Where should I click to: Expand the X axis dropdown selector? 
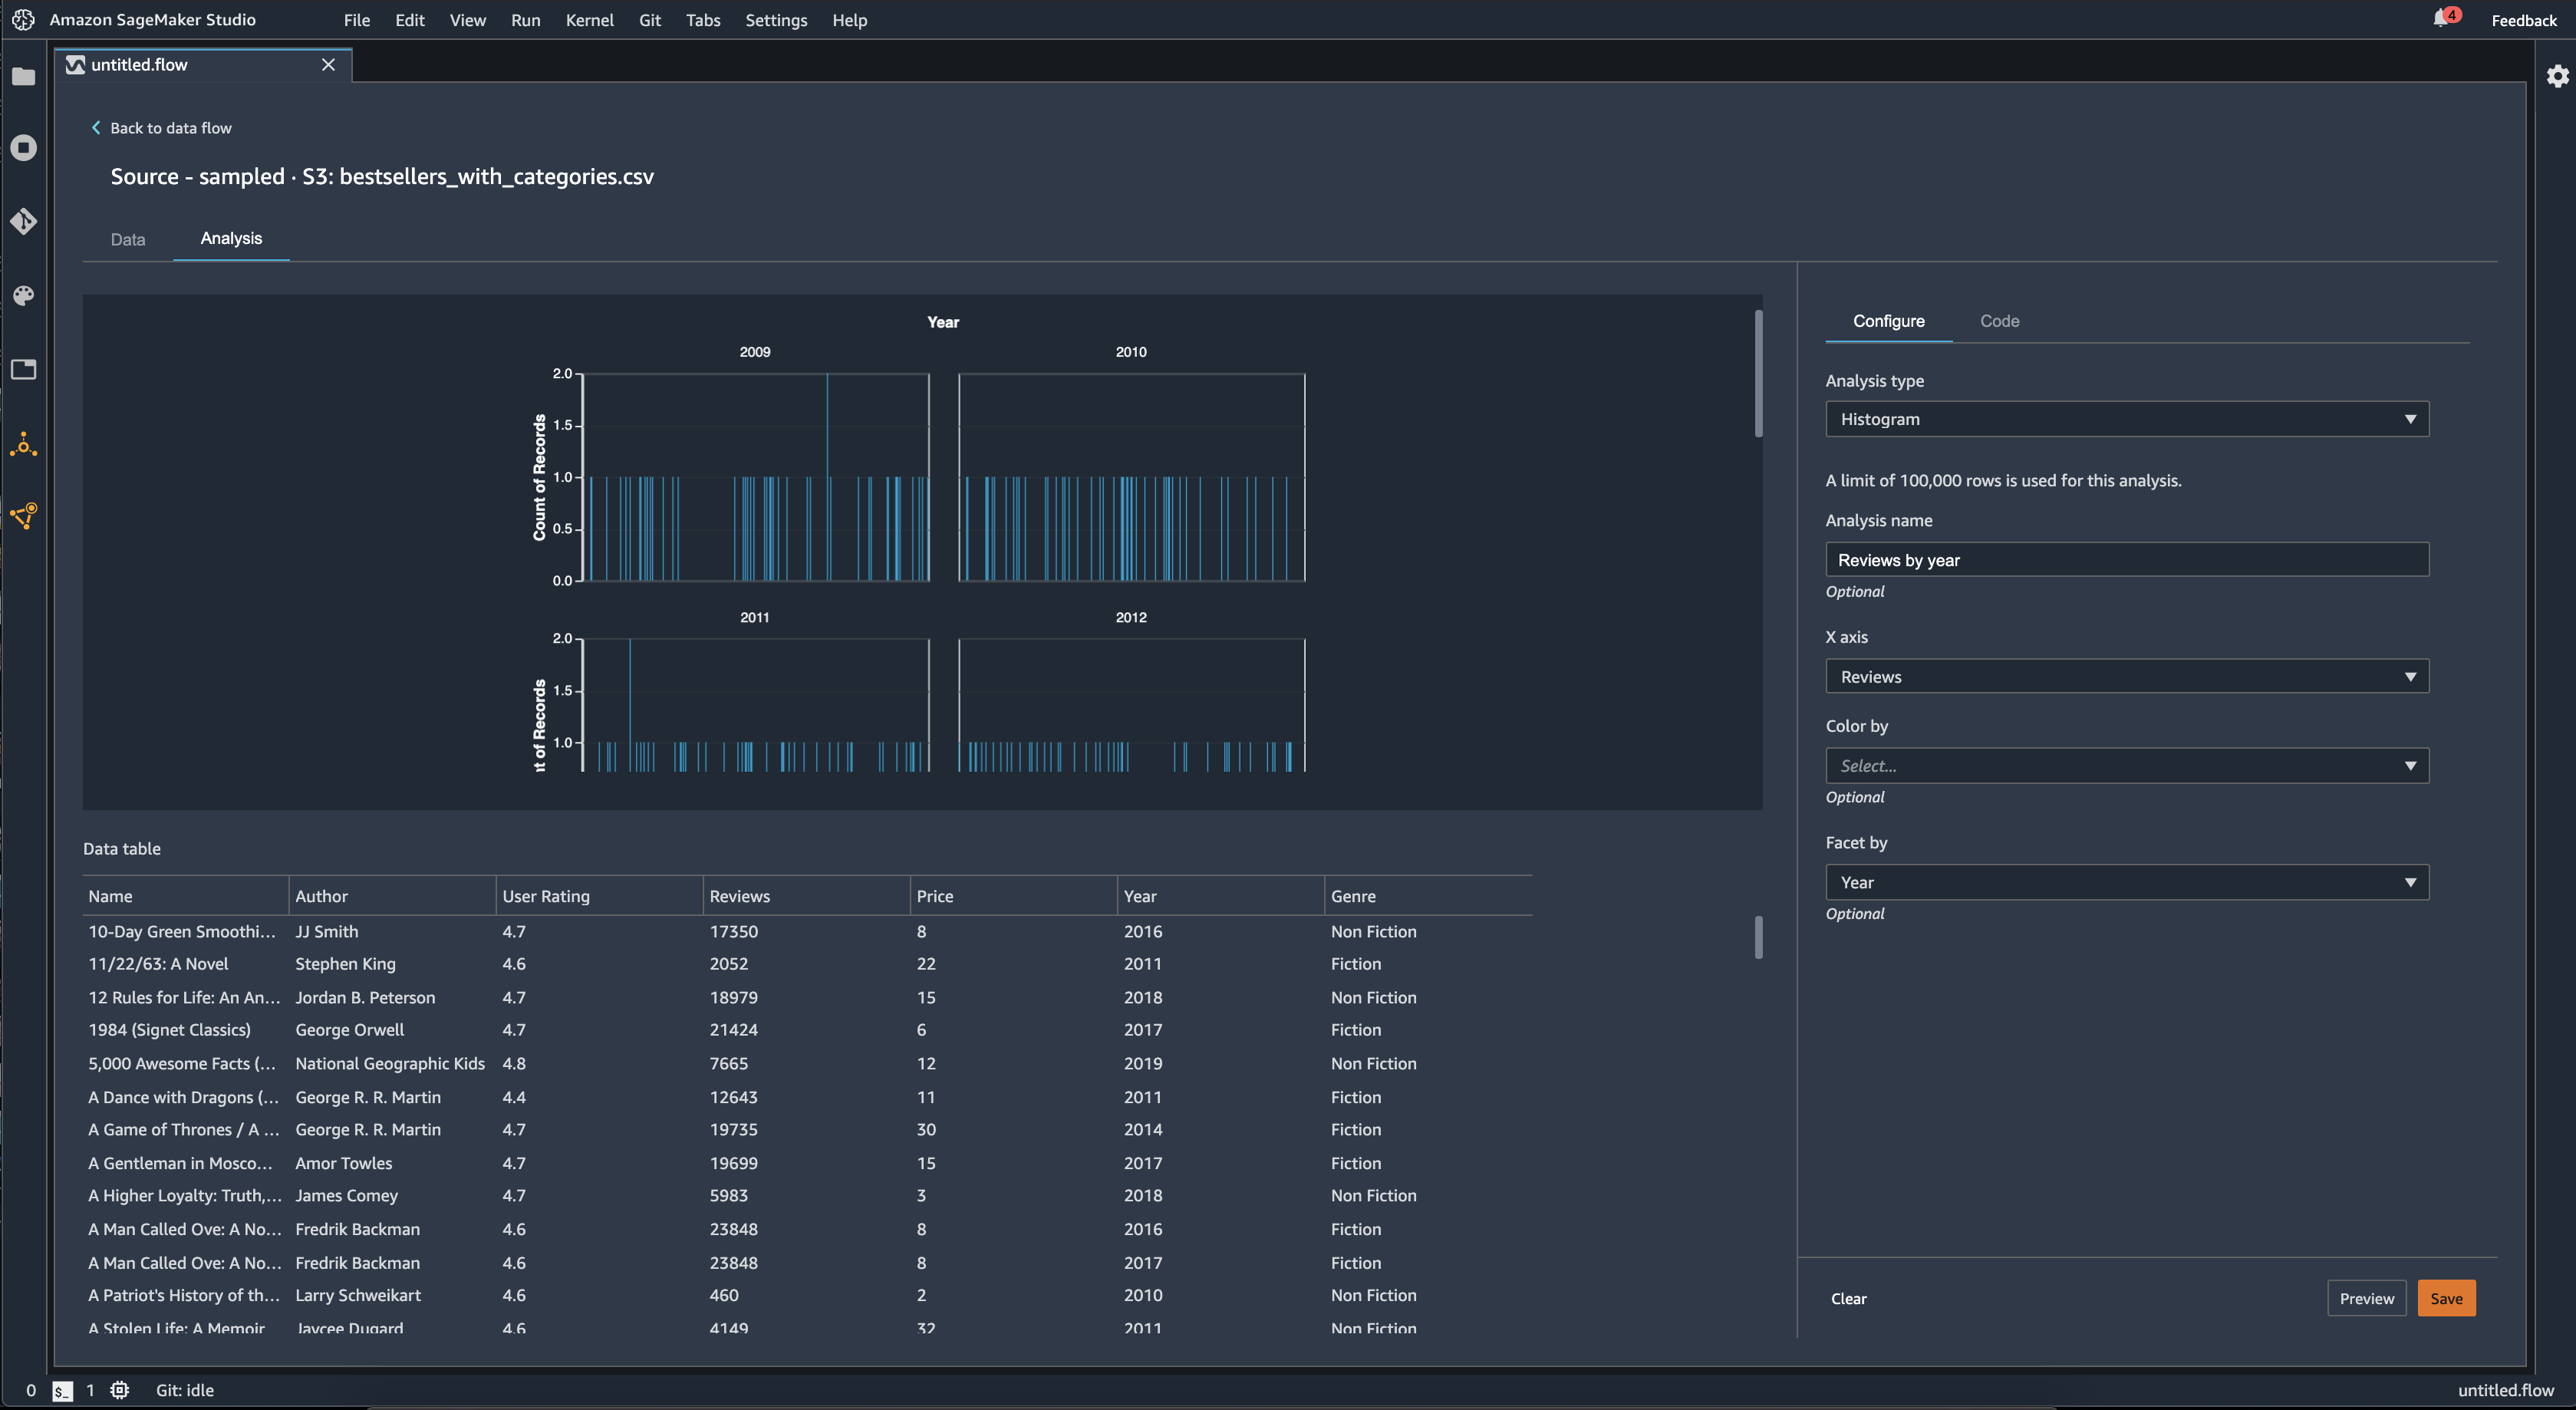click(2408, 676)
